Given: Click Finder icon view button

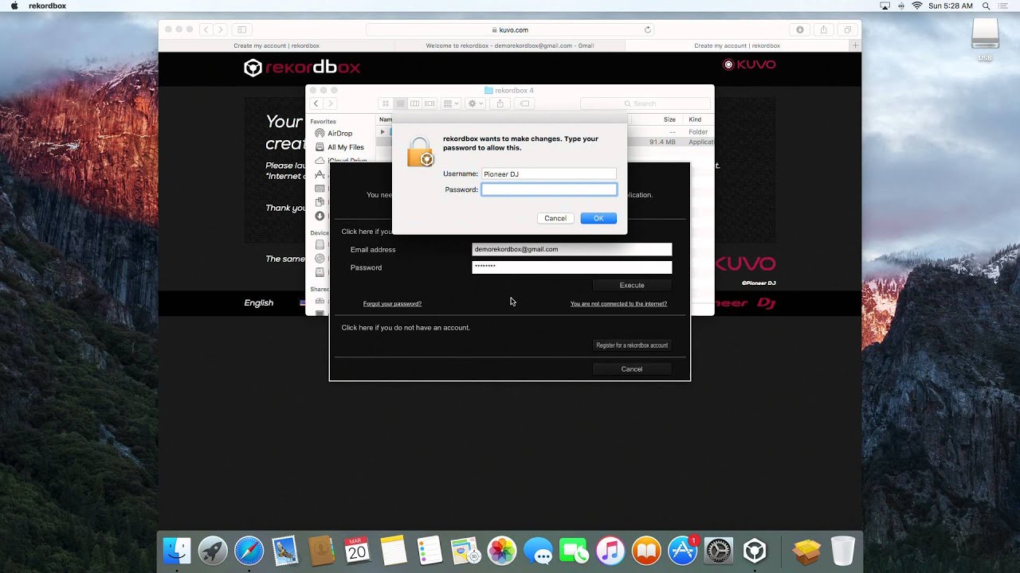Looking at the screenshot, I should (x=386, y=103).
